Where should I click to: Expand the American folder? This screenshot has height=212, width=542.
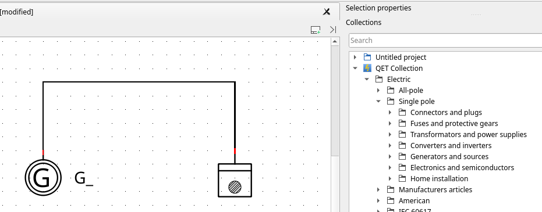click(x=378, y=200)
